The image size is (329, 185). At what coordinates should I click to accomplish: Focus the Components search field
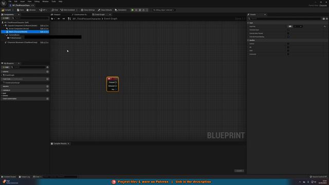click(x=30, y=18)
